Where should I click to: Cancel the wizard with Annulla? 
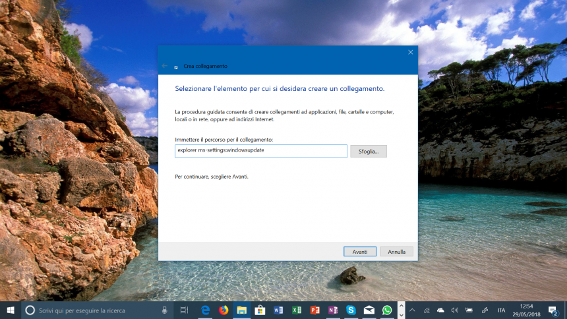point(397,252)
